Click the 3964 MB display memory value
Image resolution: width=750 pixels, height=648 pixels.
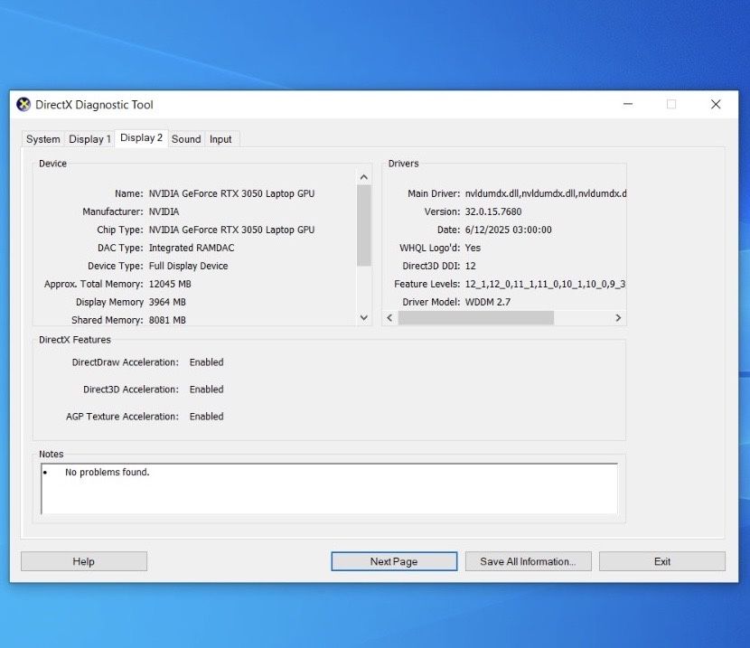point(167,302)
